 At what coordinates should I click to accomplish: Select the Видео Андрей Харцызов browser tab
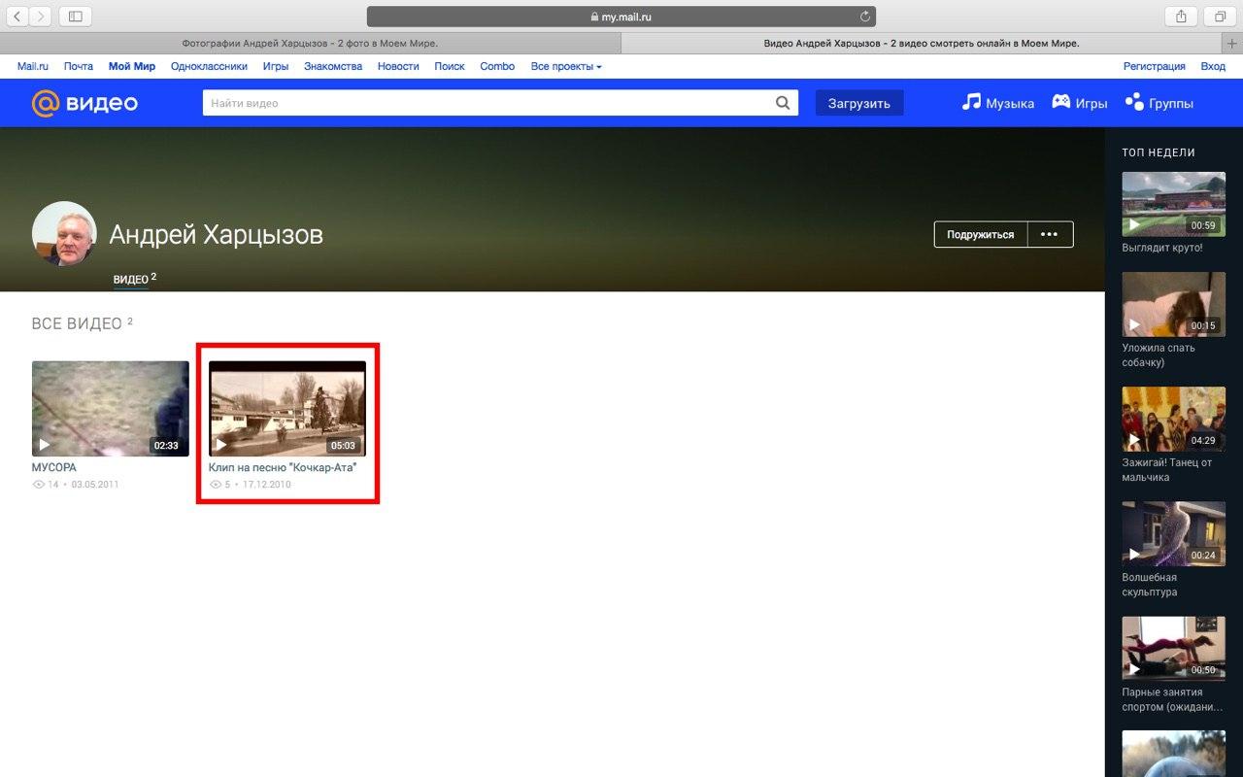922,44
